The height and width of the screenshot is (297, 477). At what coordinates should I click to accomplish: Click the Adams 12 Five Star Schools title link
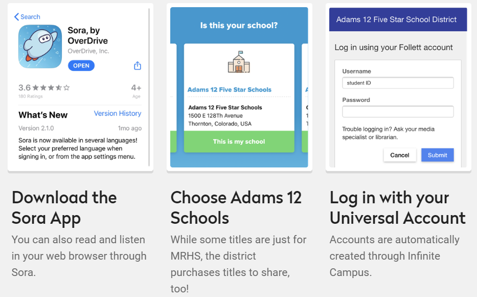(230, 90)
